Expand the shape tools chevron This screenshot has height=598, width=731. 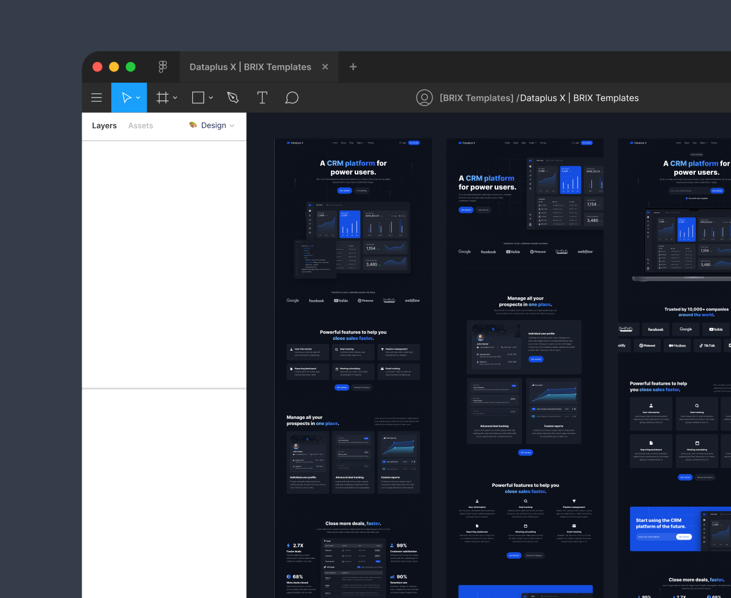pyautogui.click(x=211, y=98)
